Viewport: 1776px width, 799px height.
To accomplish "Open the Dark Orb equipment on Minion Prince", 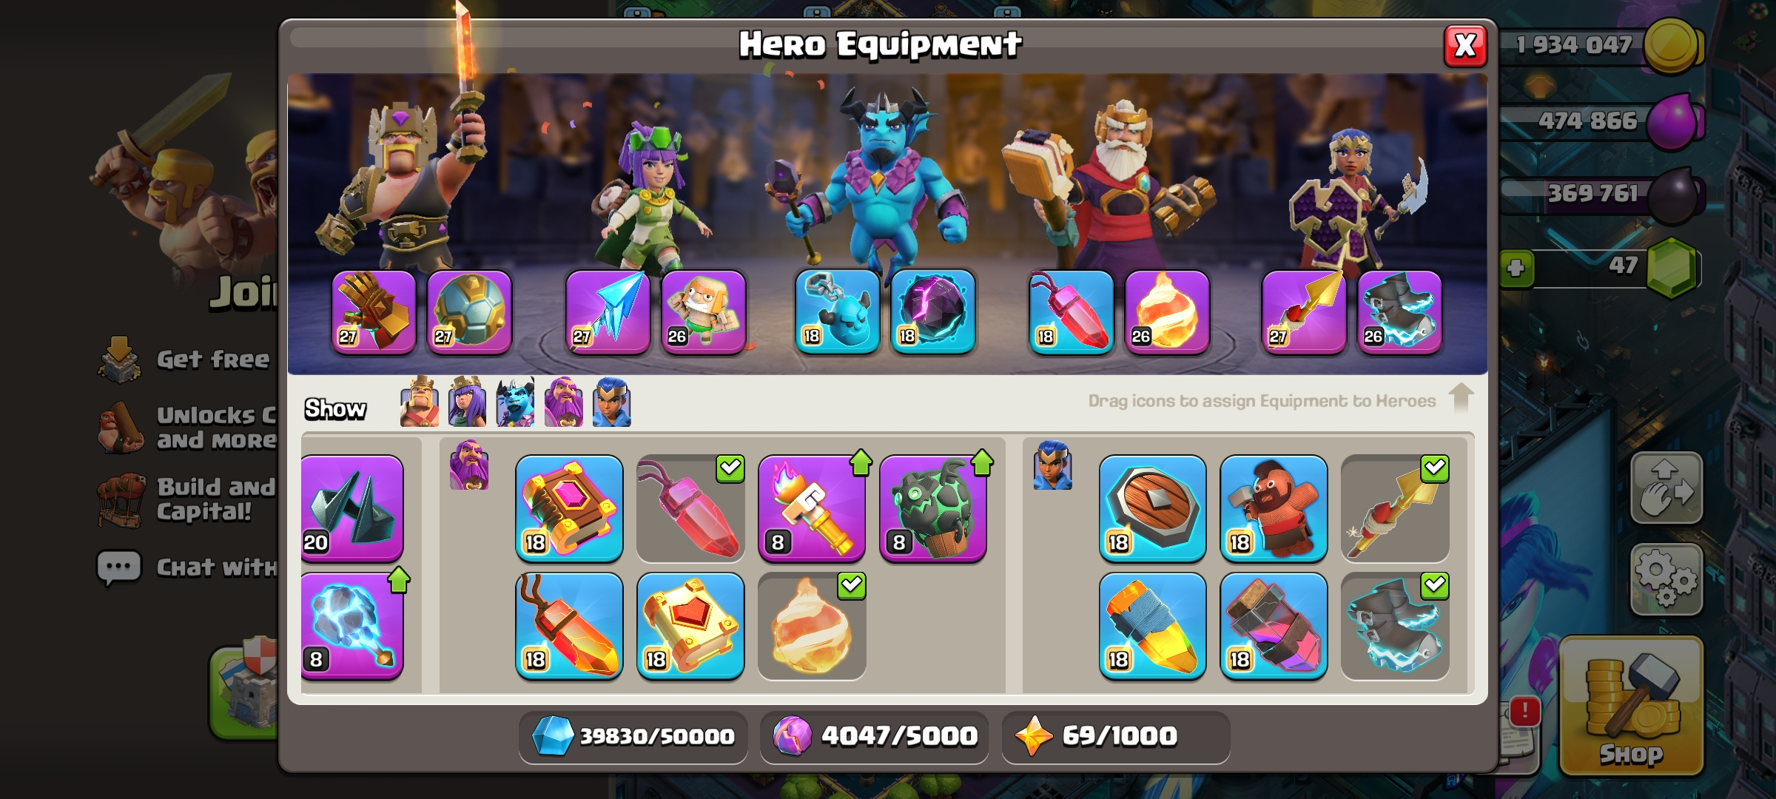I will [x=932, y=312].
